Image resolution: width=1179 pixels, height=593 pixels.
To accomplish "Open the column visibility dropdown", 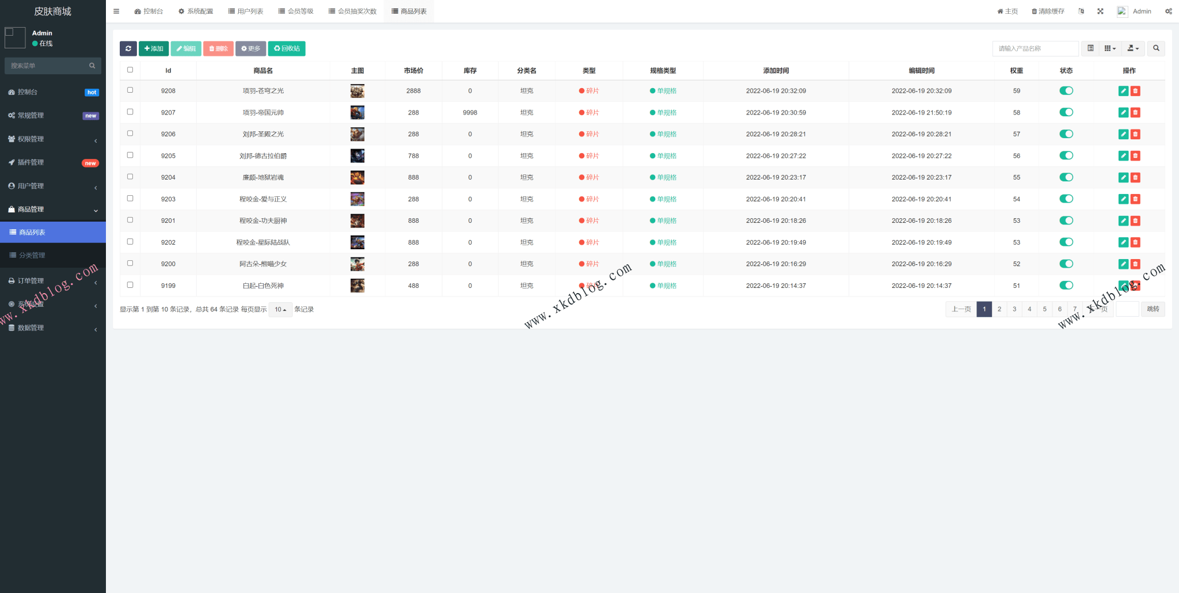I will tap(1110, 49).
